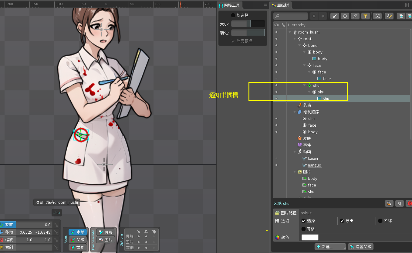Toggle the yellow funnel filter button

366,16
